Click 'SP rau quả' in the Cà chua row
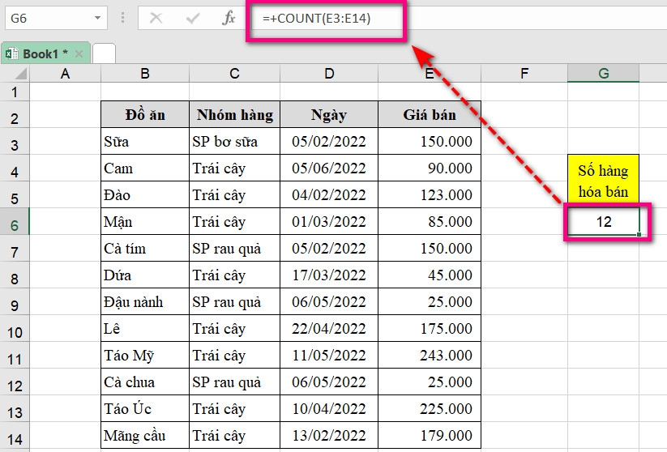This screenshot has width=667, height=452. click(234, 382)
